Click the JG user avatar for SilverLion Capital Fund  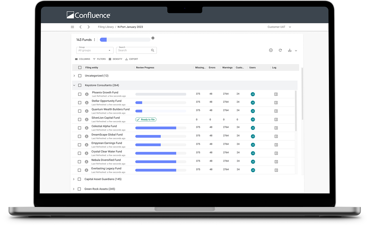pos(253,120)
